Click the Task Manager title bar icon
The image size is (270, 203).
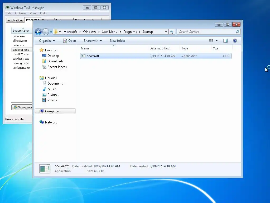(7, 7)
